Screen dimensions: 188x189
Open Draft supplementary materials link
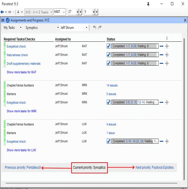tap(24, 64)
